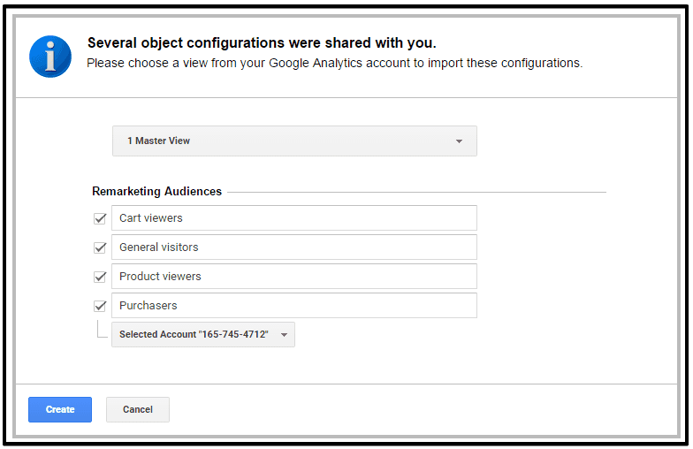Click the arrow beside the account number
The width and height of the screenshot is (693, 449).
[284, 335]
